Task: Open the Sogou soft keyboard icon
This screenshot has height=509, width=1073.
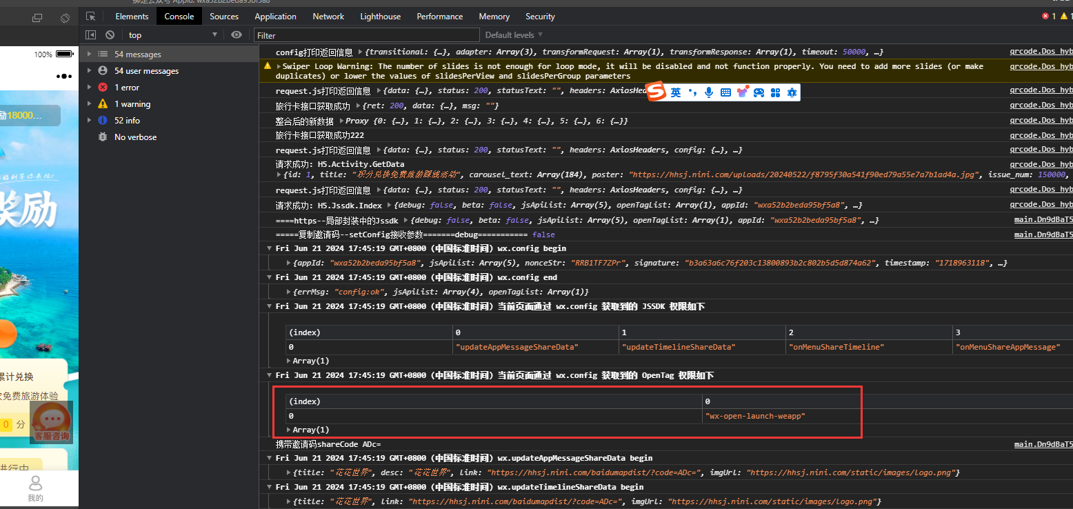Action: (725, 92)
